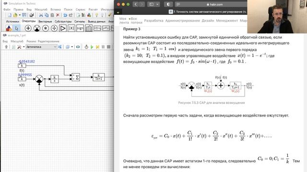
Task: Switch to the Векторные palette tab
Action: [45, 21]
